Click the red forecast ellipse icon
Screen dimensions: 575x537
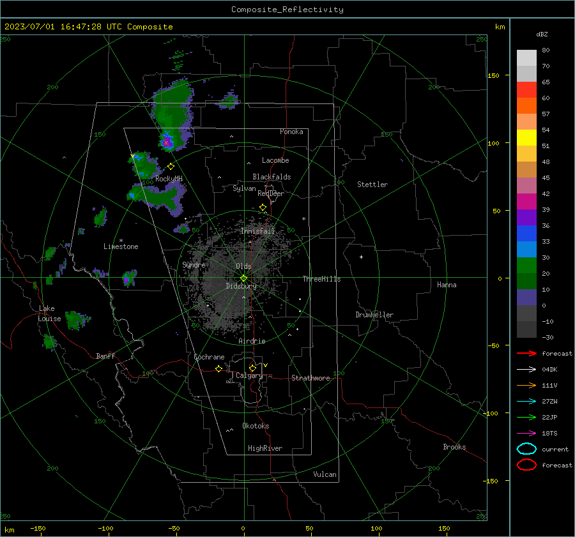(526, 465)
